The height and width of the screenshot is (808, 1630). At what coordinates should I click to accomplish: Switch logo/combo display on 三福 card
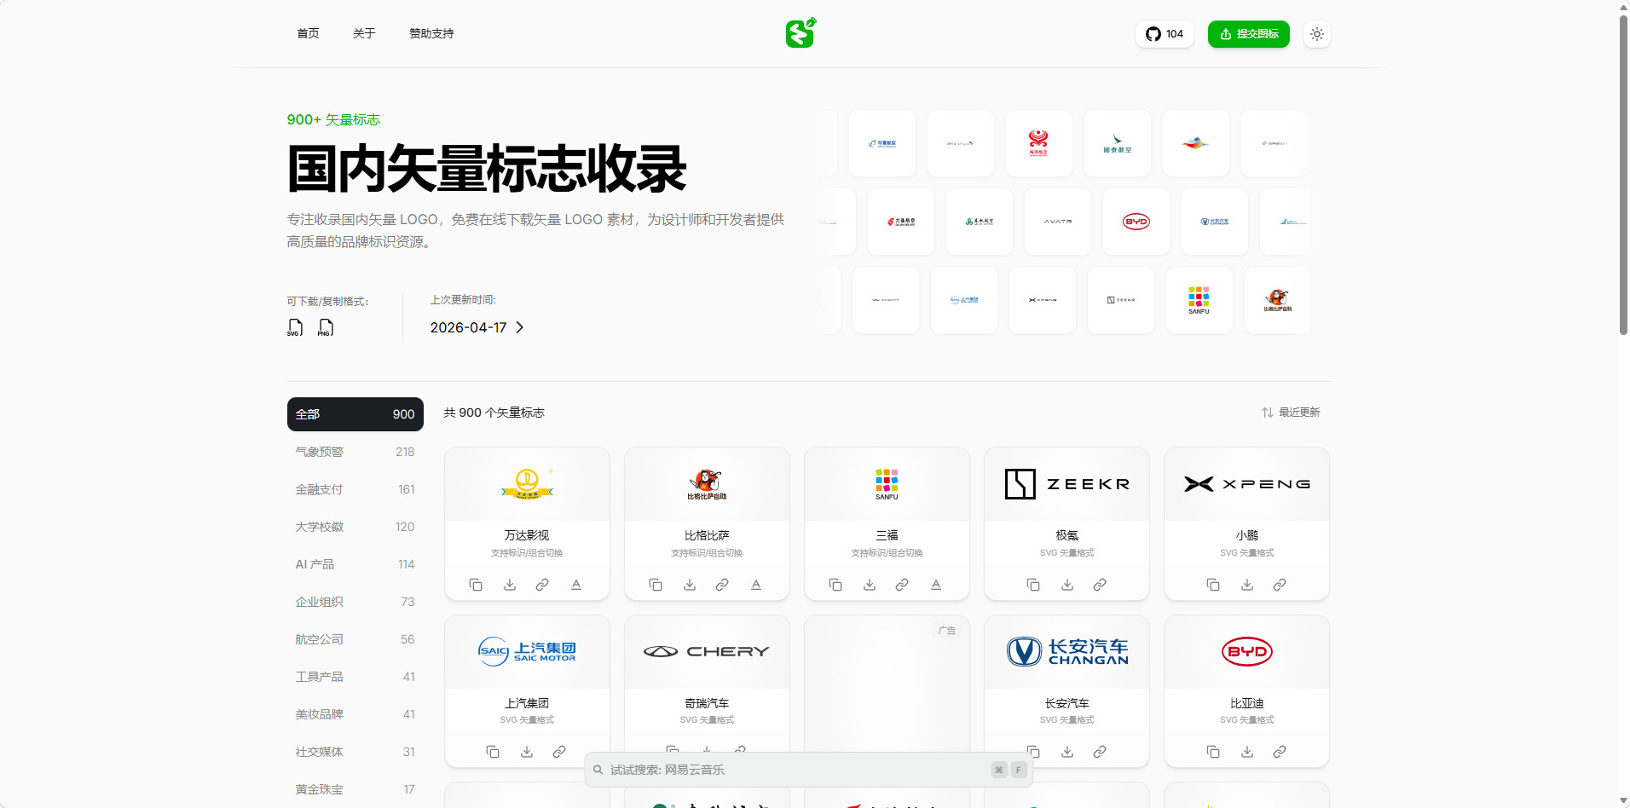pos(936,585)
